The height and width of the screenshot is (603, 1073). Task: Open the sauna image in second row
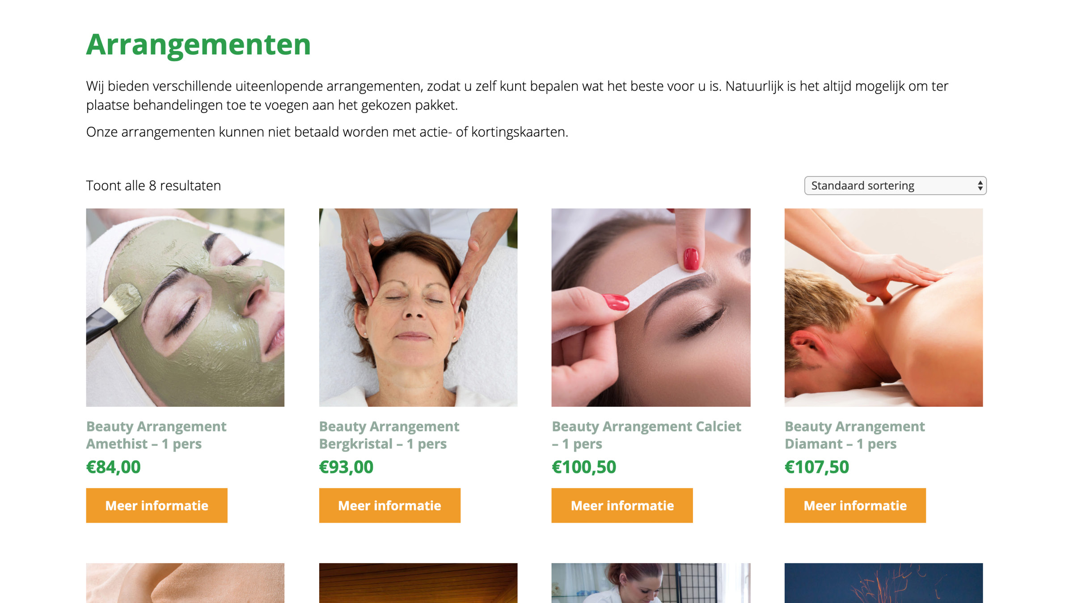tap(418, 583)
